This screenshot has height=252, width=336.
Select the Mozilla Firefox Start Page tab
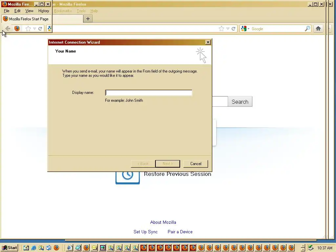26,19
